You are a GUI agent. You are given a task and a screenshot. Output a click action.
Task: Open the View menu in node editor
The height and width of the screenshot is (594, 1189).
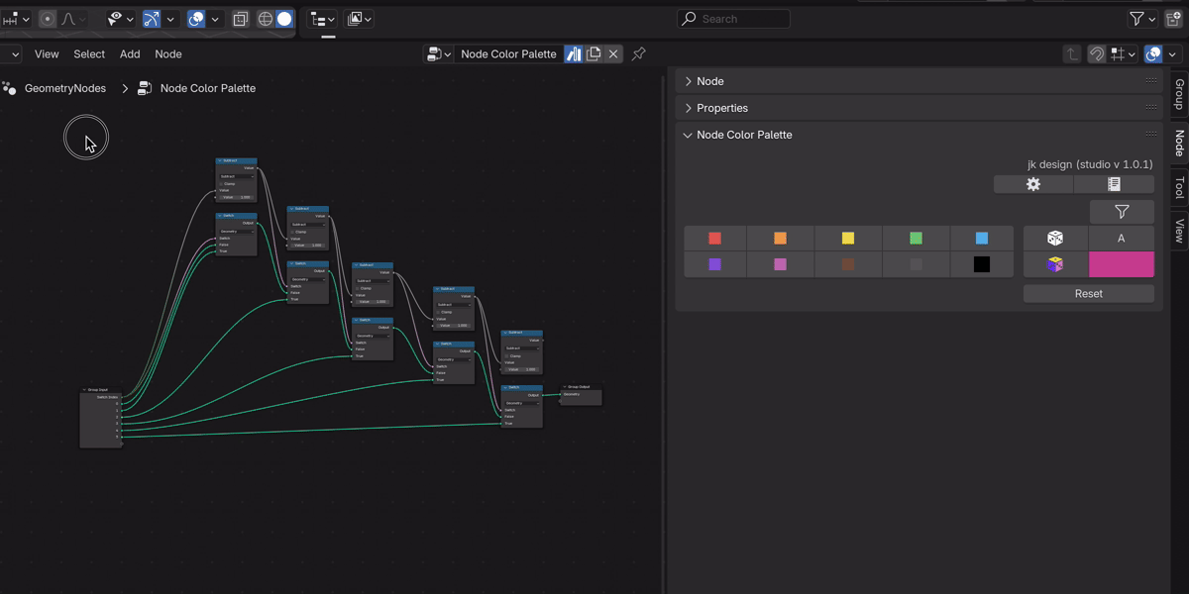(47, 54)
